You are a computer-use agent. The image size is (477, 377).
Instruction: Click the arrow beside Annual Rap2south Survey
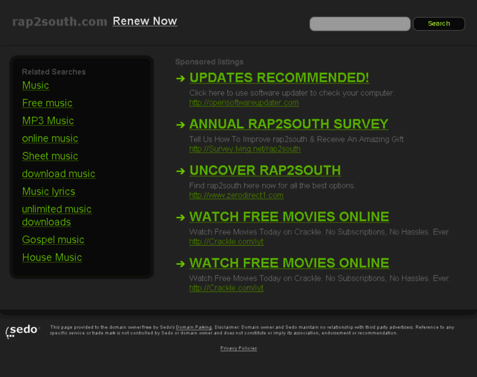(180, 124)
